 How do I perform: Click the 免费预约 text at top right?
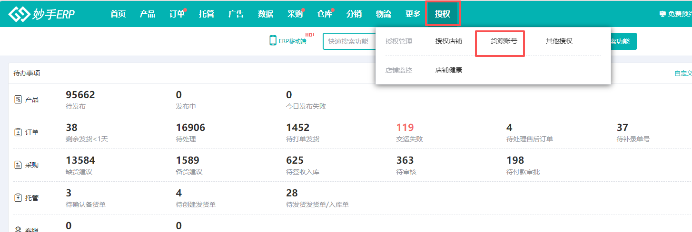pos(680,14)
